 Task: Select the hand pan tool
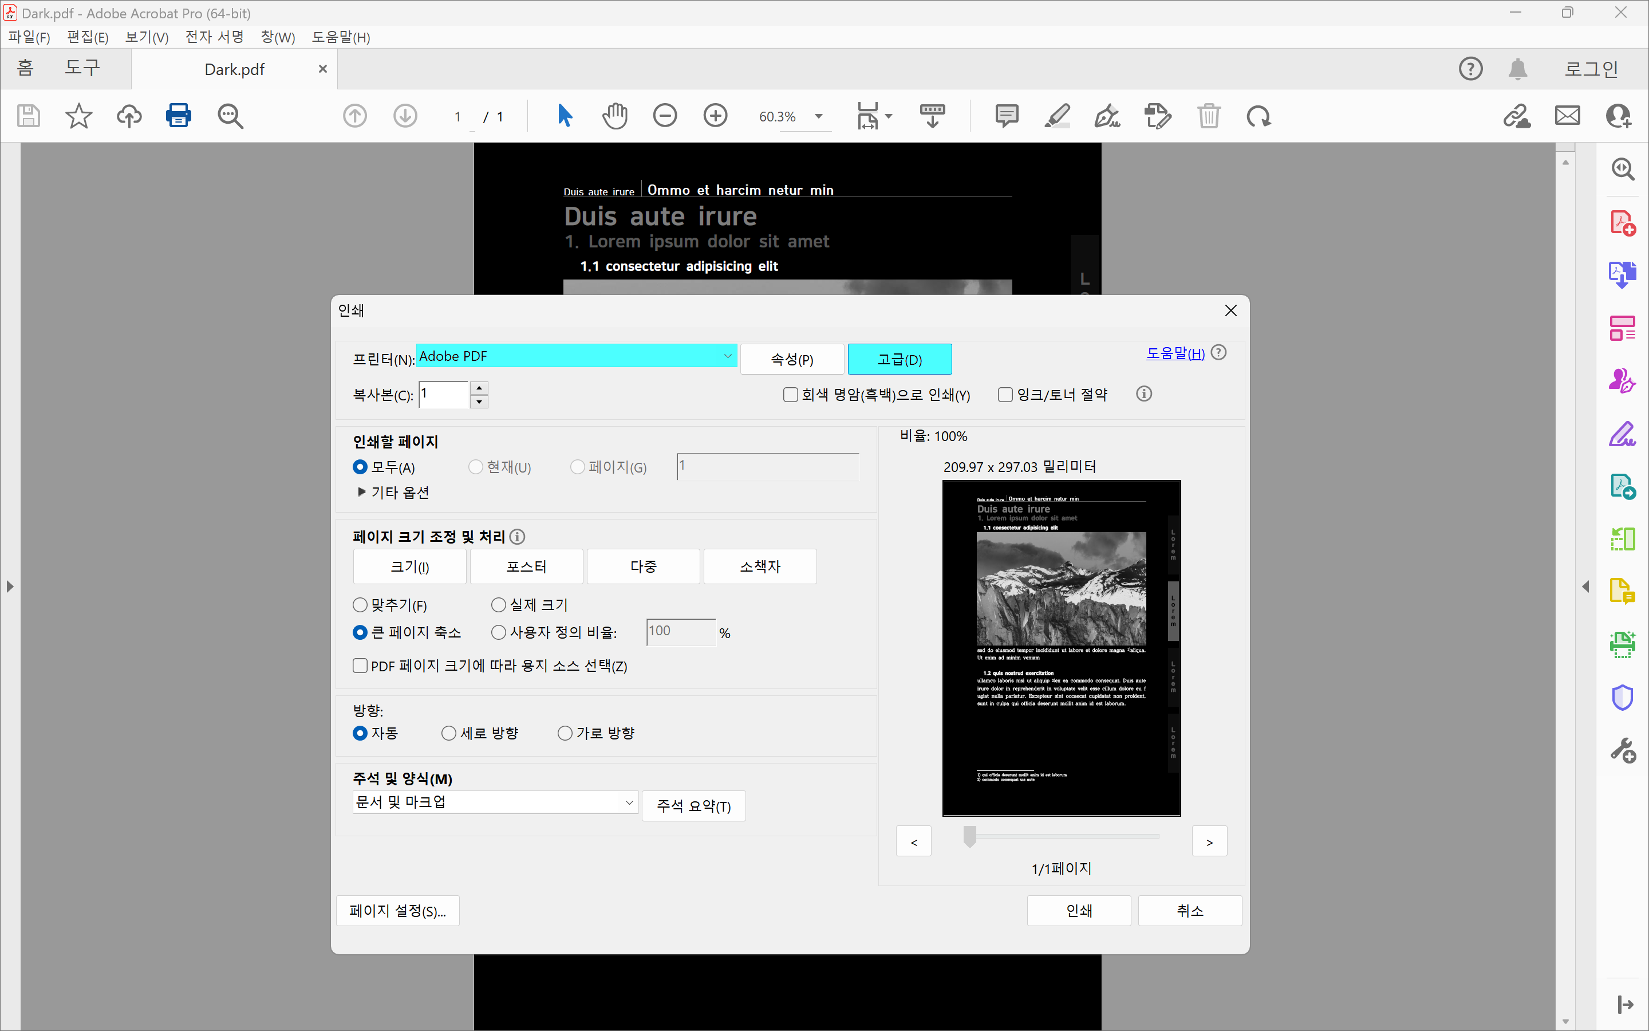click(x=614, y=116)
